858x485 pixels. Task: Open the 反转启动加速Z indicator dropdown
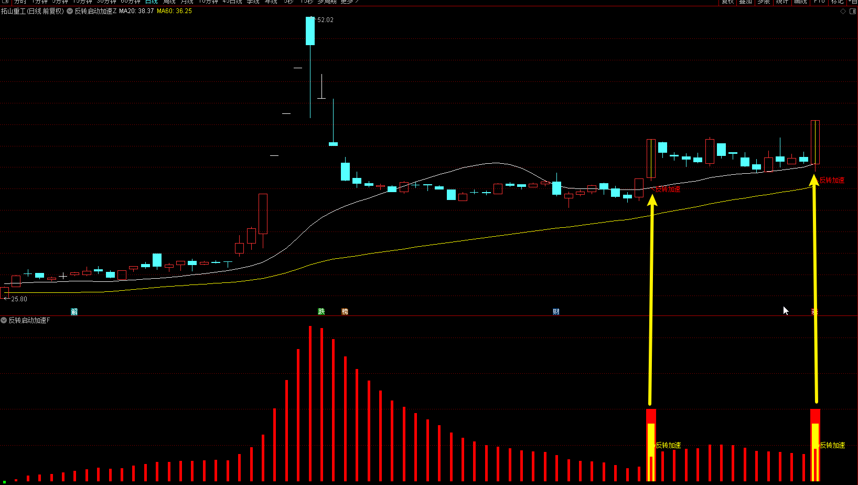70,11
